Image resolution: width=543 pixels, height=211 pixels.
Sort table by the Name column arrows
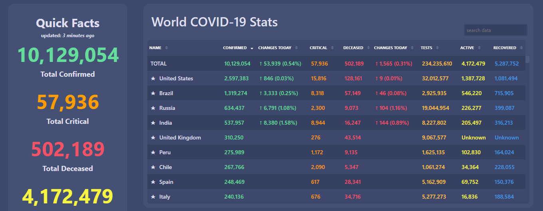pos(166,48)
